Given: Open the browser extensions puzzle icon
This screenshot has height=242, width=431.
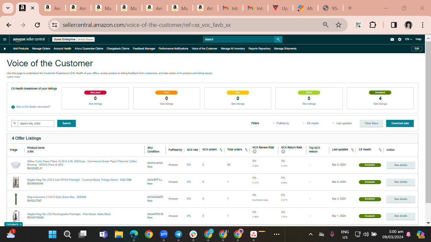Looking at the screenshot, I should pyautogui.click(x=372, y=25).
